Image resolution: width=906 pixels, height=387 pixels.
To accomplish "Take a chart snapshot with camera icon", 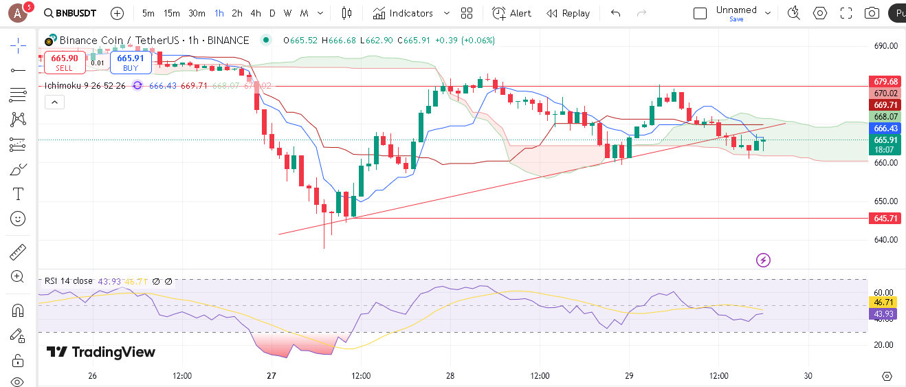I will tap(872, 13).
